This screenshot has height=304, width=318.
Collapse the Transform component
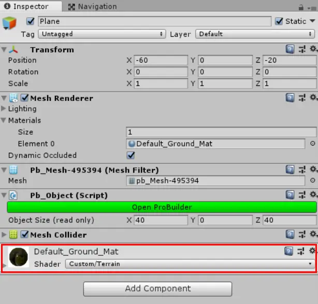pos(4,50)
